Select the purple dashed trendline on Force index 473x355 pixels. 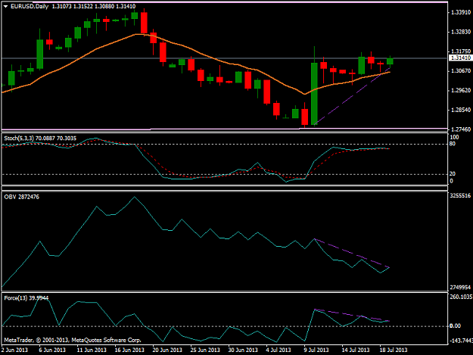pyautogui.click(x=352, y=315)
